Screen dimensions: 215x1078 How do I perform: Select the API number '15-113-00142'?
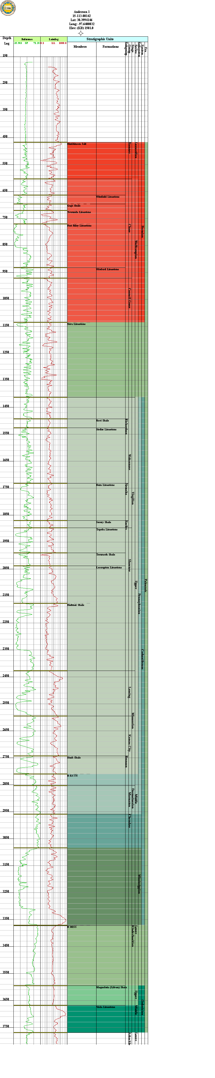[82, 16]
